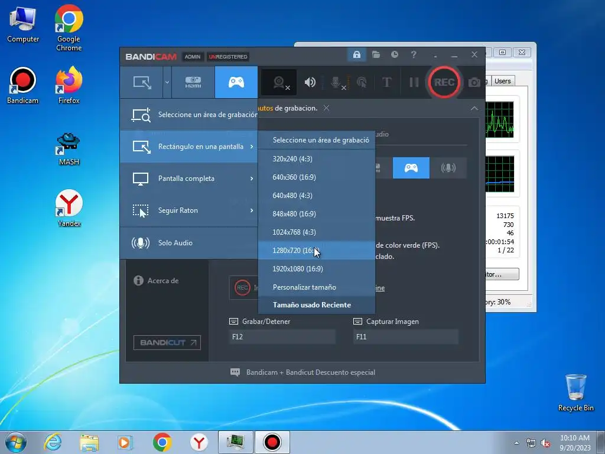Screen dimensions: 605x454
Task: Expand Pantalla completa submenu
Action: tap(188, 179)
